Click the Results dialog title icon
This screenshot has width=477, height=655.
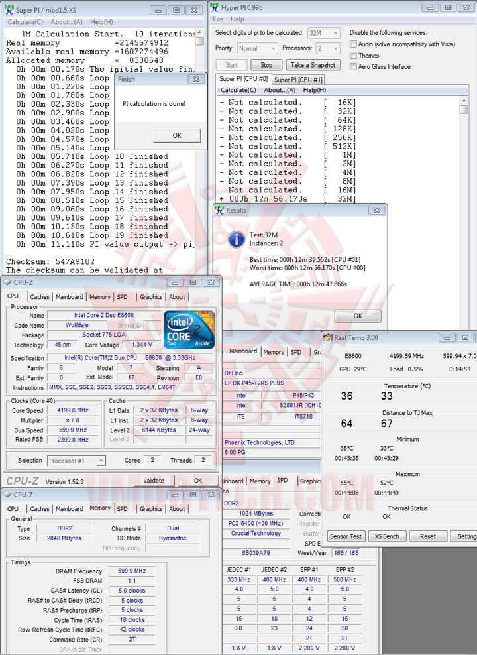pyautogui.click(x=219, y=210)
